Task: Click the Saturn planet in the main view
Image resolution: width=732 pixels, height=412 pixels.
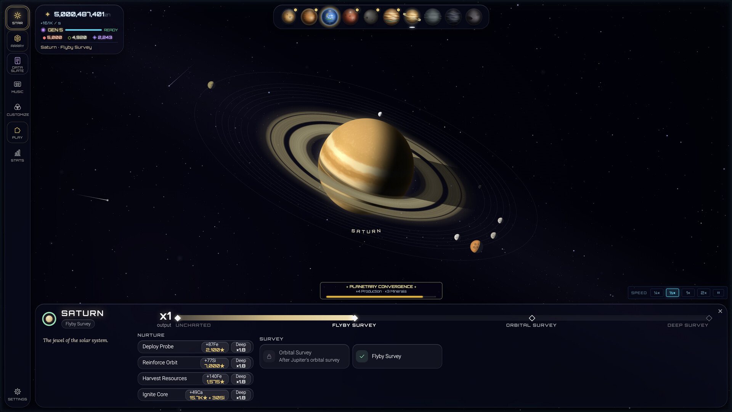Action: [x=366, y=166]
